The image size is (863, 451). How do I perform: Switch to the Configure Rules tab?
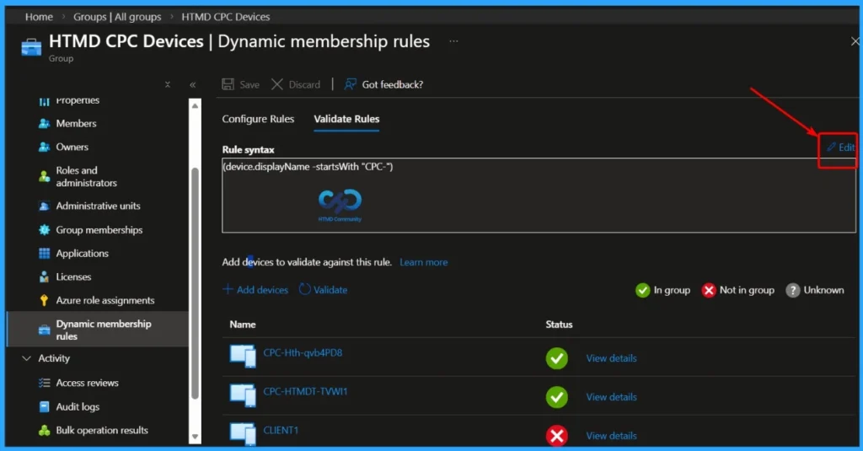258,119
